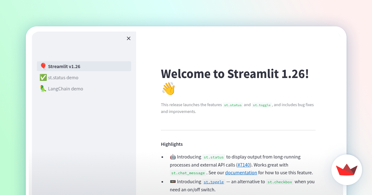This screenshot has width=372, height=195.
Task: Click the parrot icon beside LangChain demo
Action: 43,89
